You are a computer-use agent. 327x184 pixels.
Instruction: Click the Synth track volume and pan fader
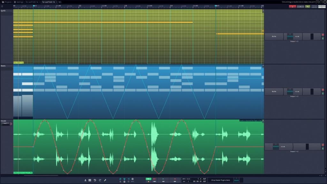[293, 36]
